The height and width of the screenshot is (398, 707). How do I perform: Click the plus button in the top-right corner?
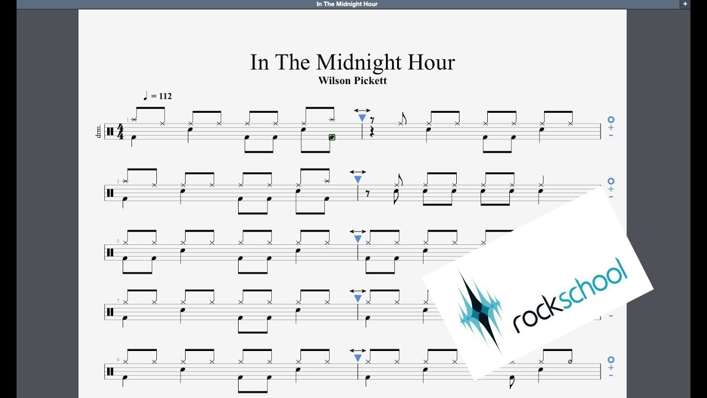click(x=685, y=4)
